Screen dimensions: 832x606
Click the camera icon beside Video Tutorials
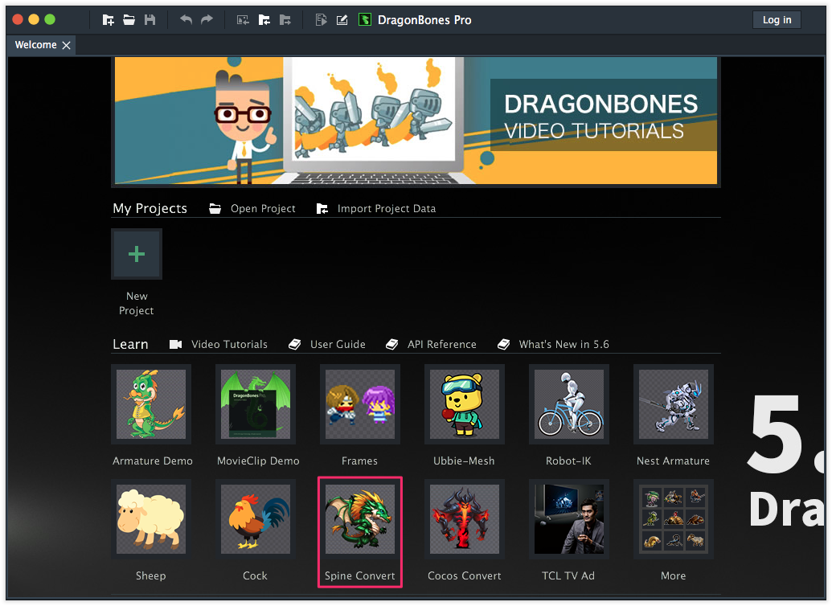click(175, 344)
